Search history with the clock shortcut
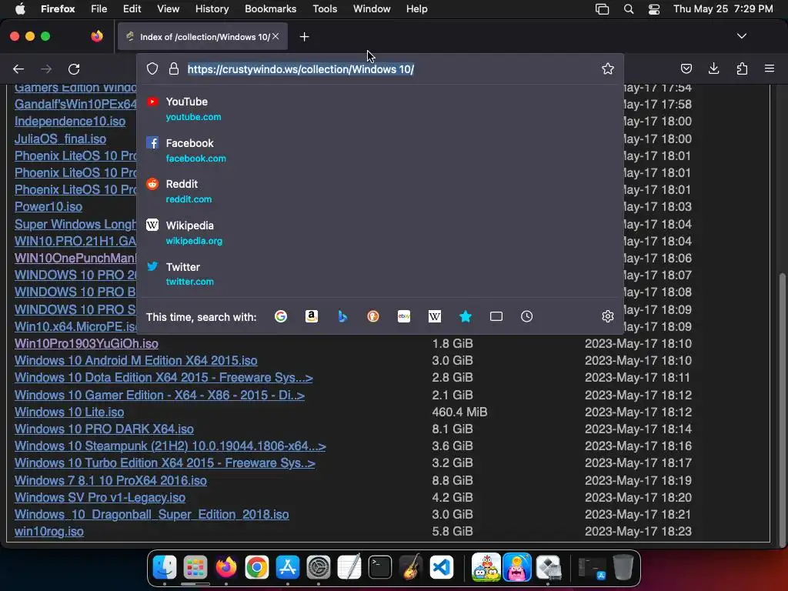Viewport: 788px width, 591px height. click(x=526, y=316)
